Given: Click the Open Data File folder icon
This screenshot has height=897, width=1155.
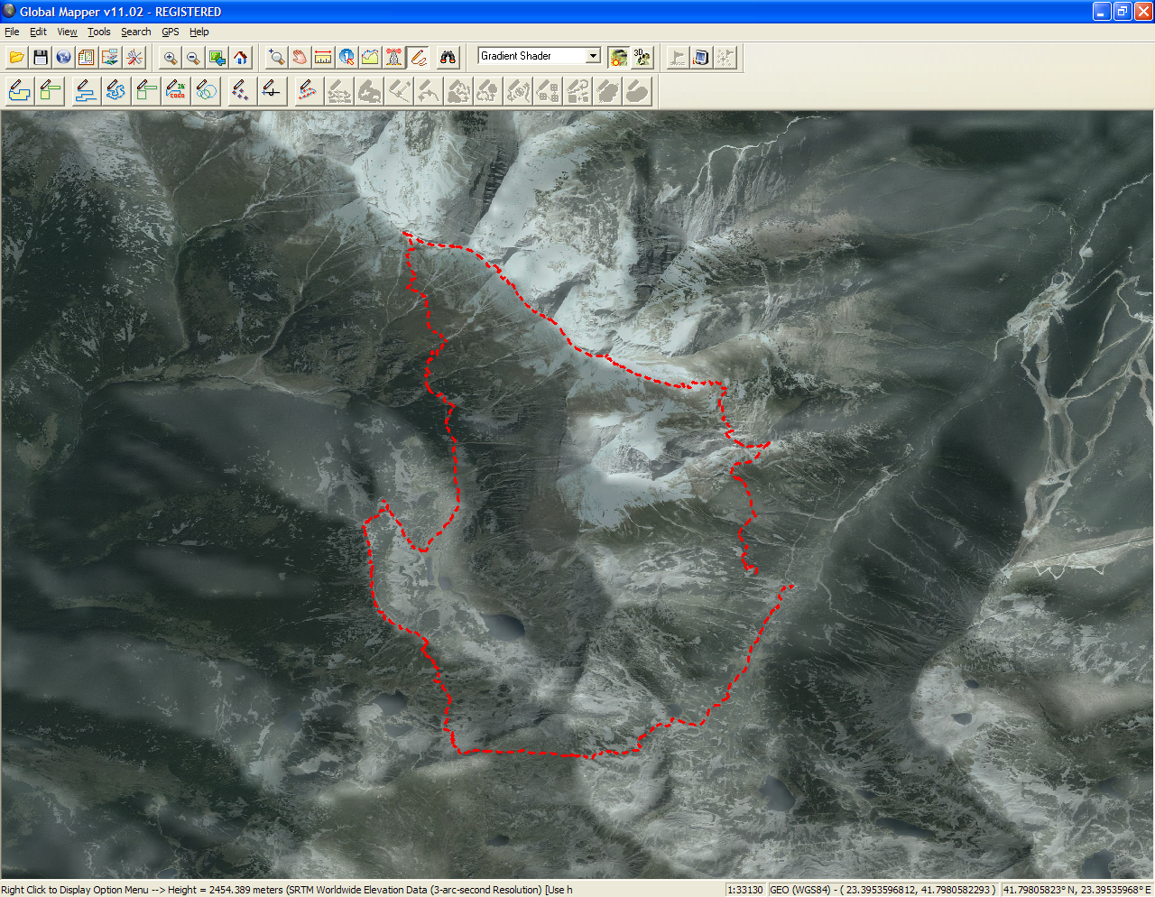Looking at the screenshot, I should click(x=16, y=58).
